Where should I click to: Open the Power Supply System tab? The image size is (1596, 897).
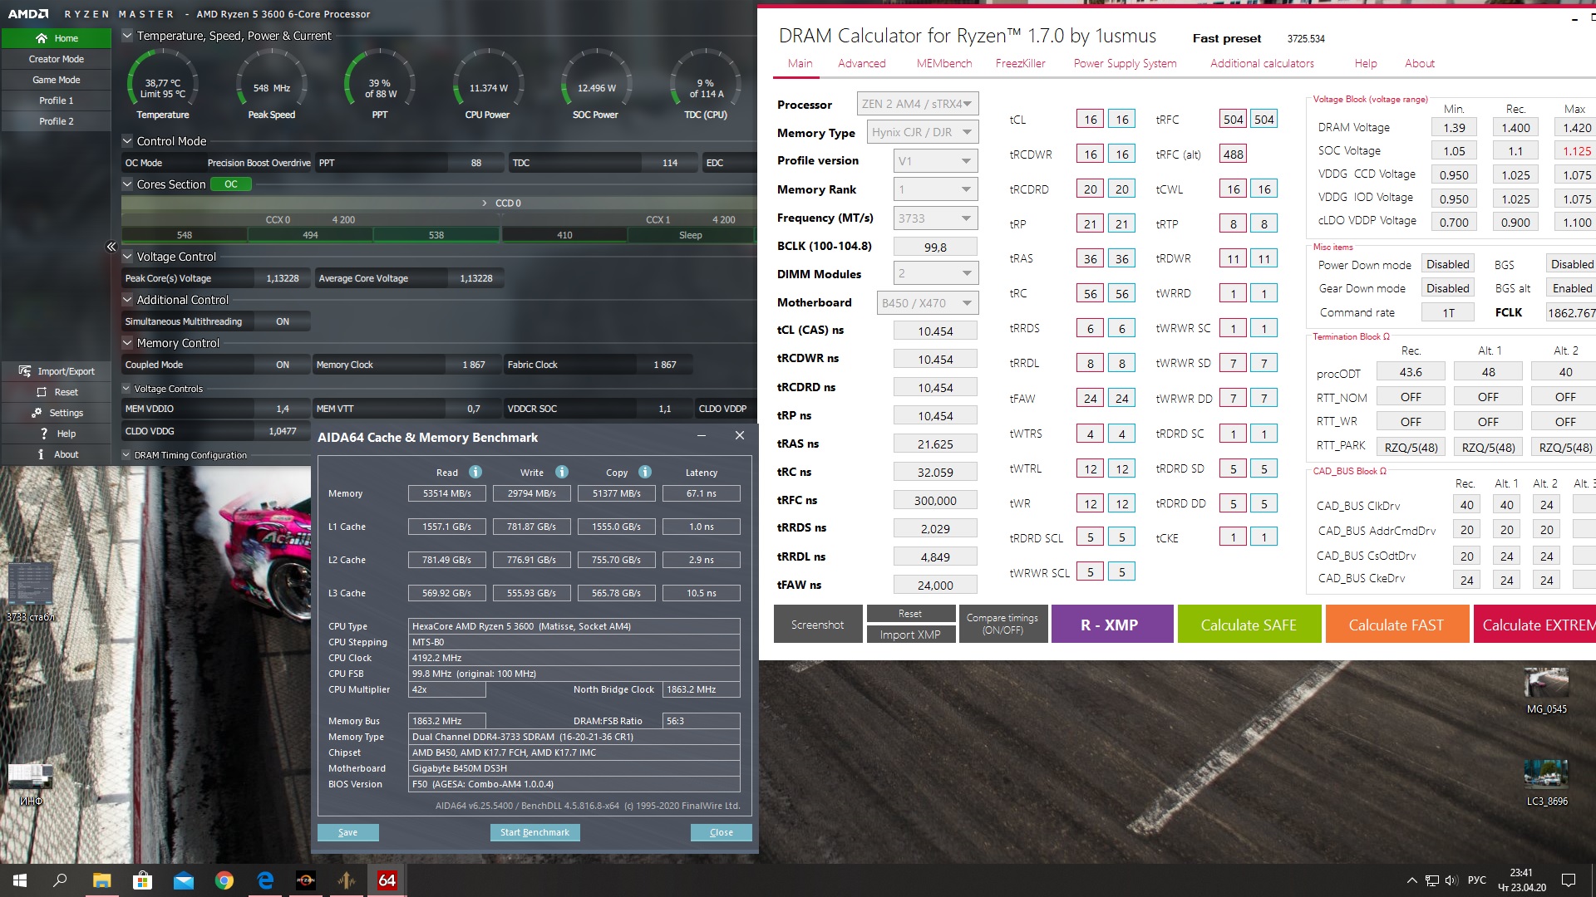tap(1124, 63)
